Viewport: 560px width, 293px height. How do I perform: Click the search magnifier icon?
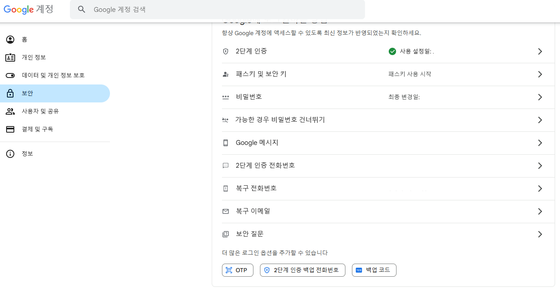pos(82,9)
